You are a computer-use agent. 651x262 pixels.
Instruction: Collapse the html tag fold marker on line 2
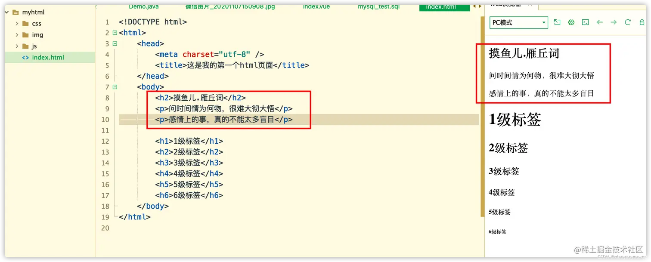click(115, 33)
